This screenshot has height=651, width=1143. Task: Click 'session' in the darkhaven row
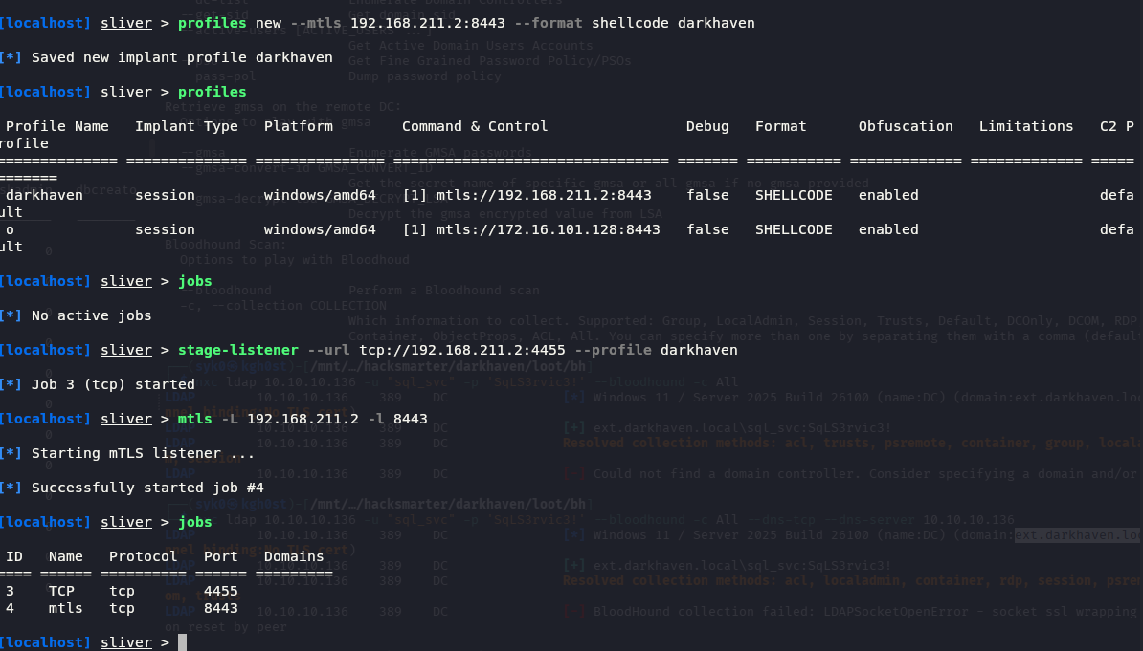tap(165, 195)
